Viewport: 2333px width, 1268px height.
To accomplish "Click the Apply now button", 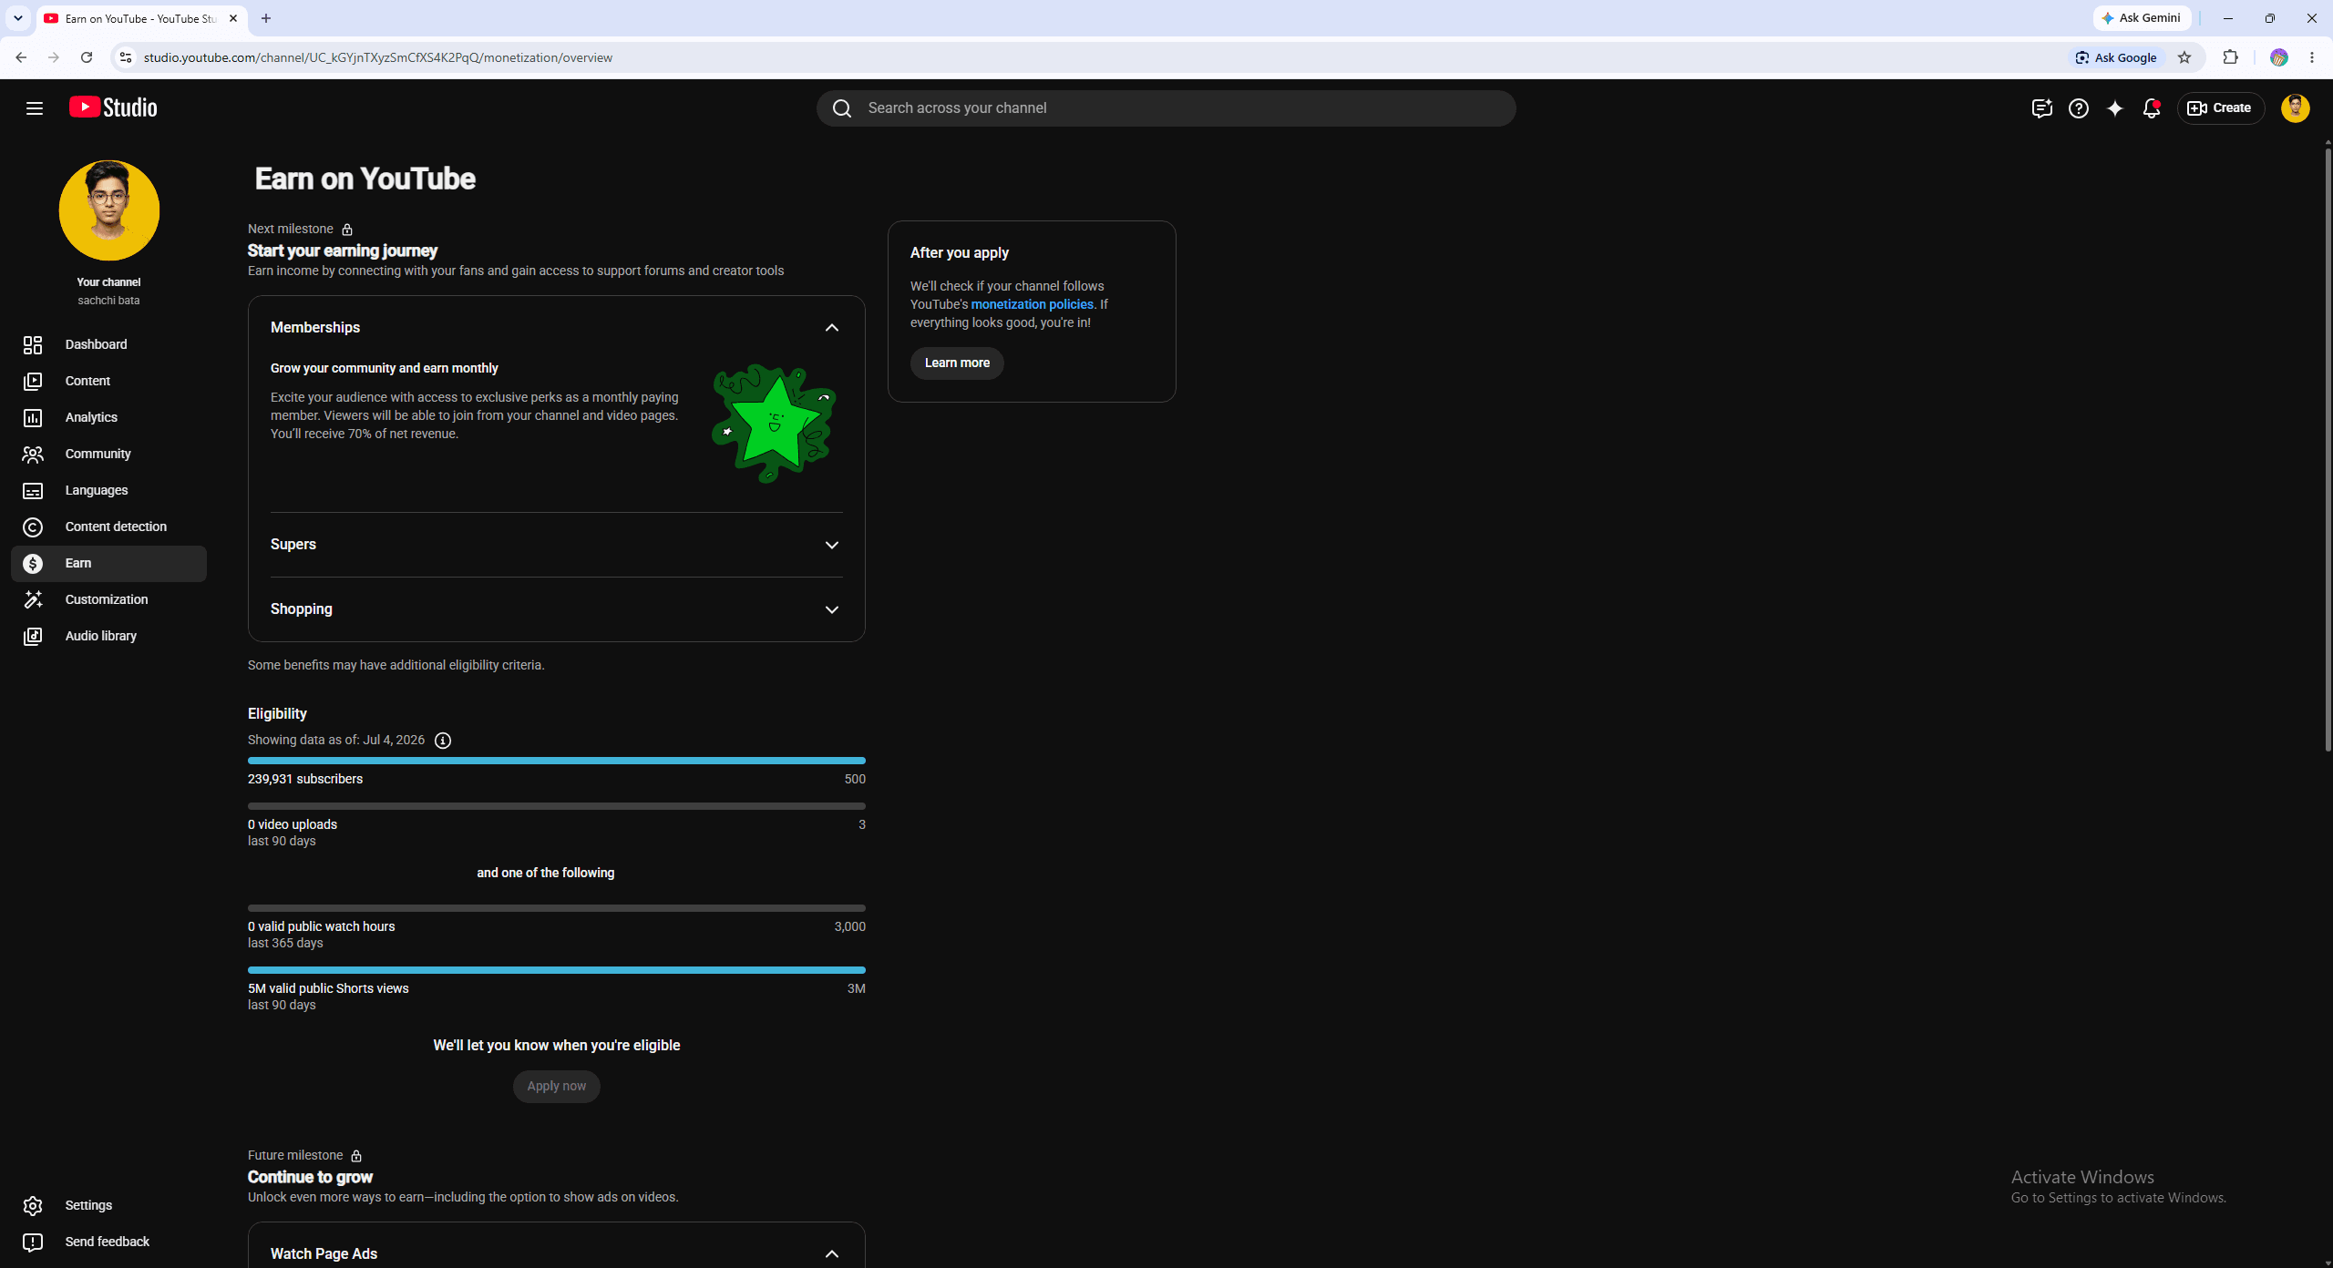I will tap(556, 1087).
